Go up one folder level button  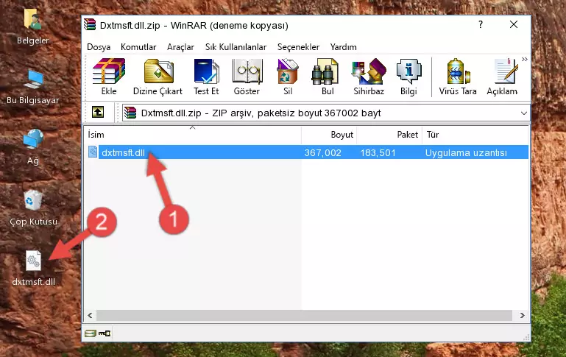tap(98, 113)
